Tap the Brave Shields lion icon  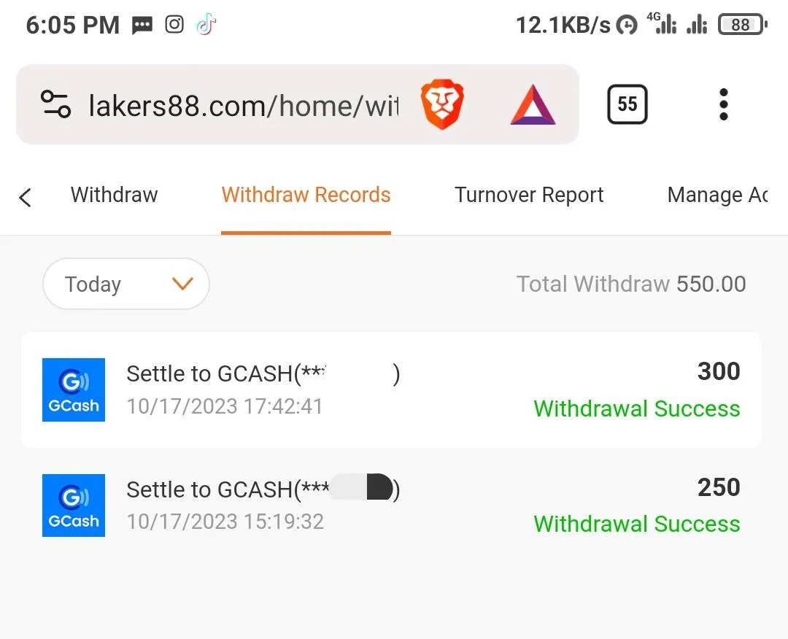tap(442, 104)
